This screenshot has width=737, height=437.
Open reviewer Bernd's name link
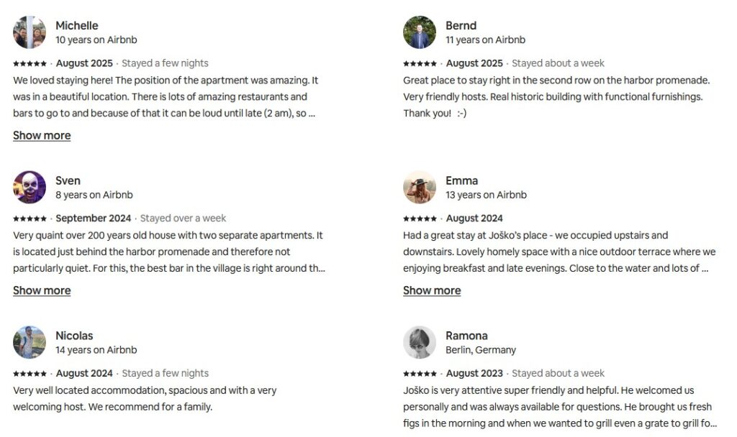461,25
